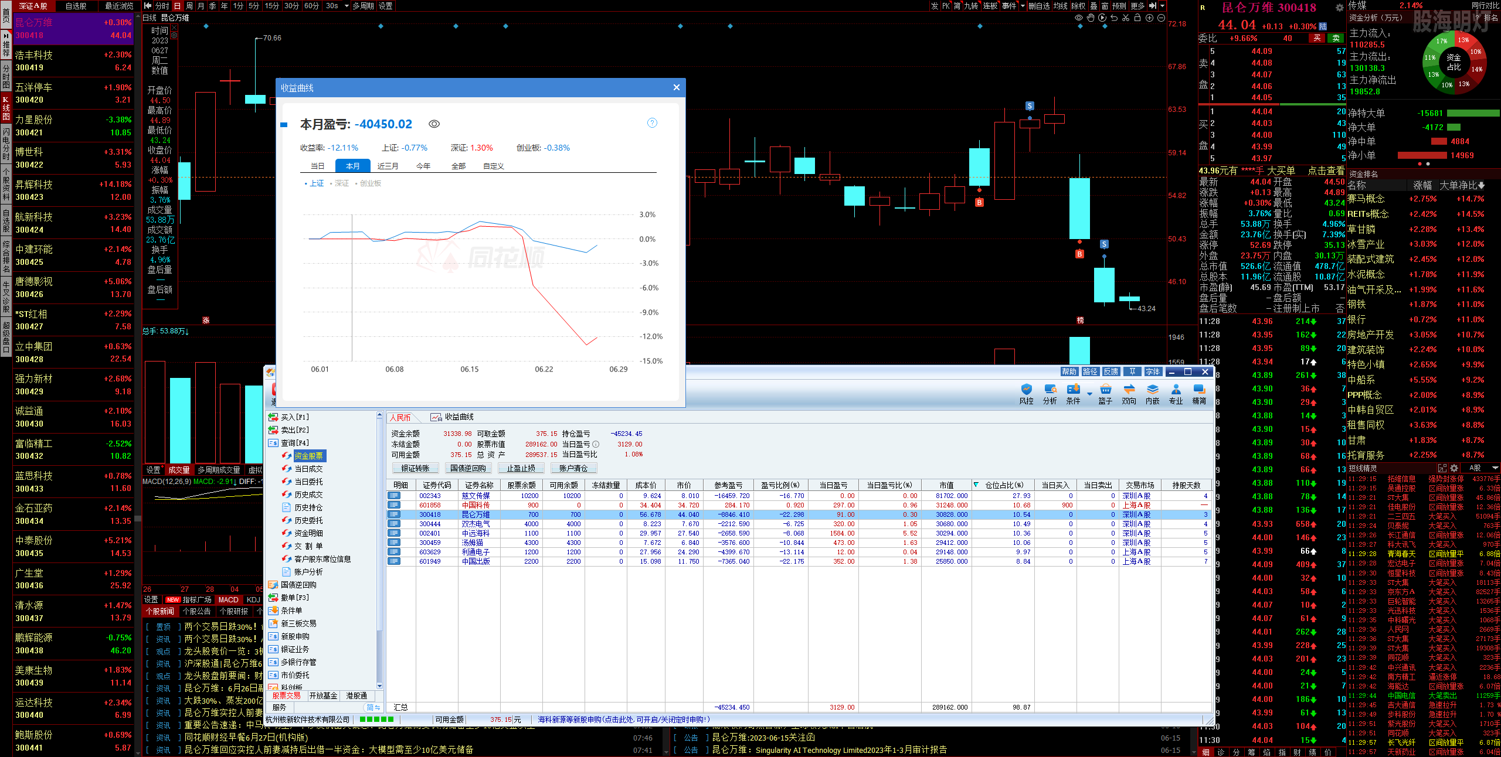Open the 风控 risk control tool

click(x=1026, y=394)
